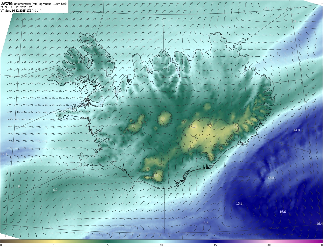Click the 3.1 value label on the map
The width and height of the screenshot is (323, 247).
[x=133, y=126]
